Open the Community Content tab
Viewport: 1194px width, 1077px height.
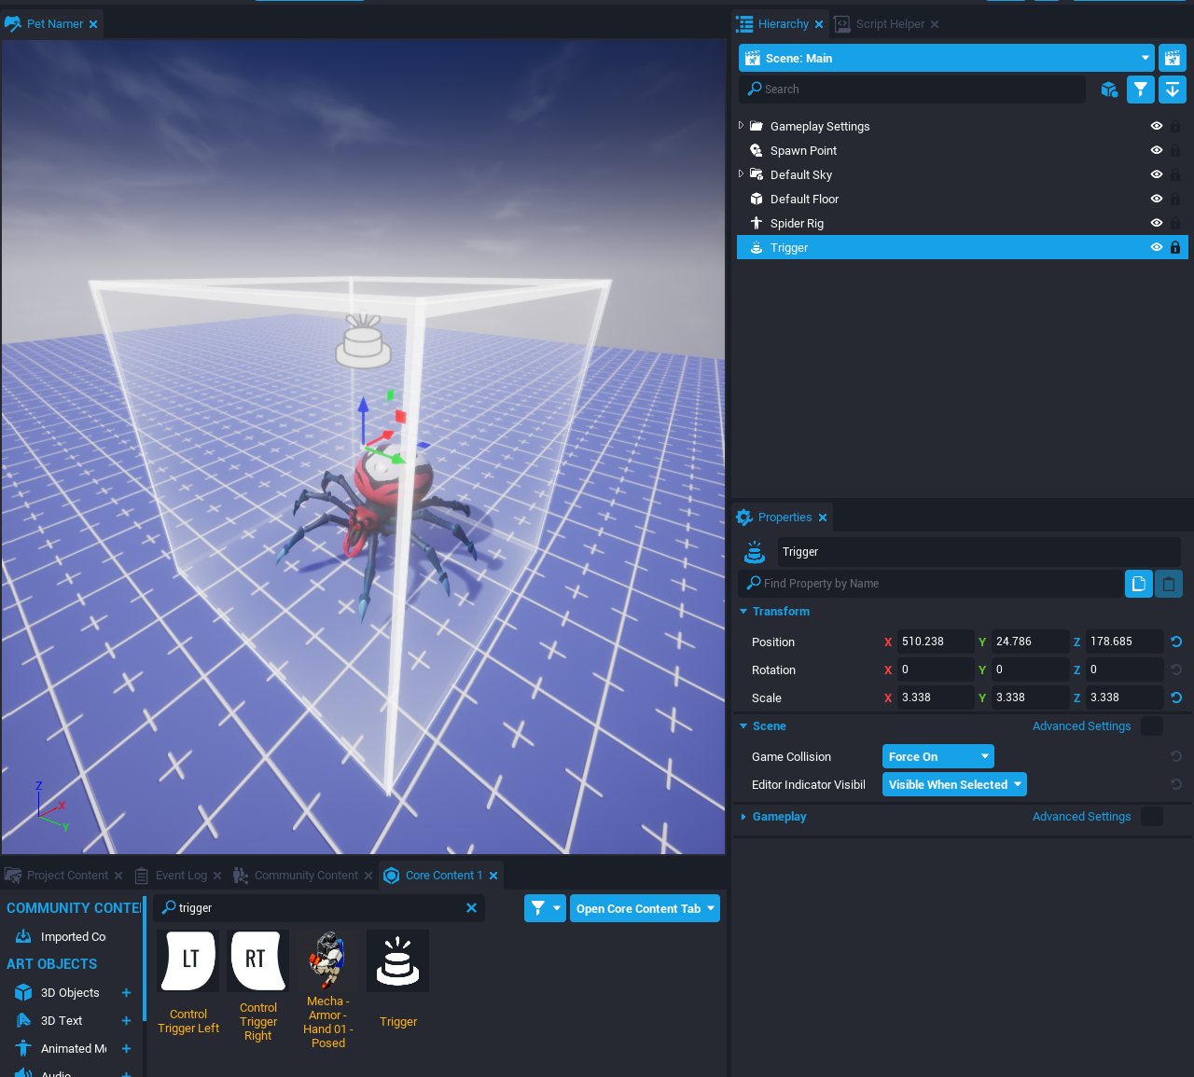click(306, 876)
